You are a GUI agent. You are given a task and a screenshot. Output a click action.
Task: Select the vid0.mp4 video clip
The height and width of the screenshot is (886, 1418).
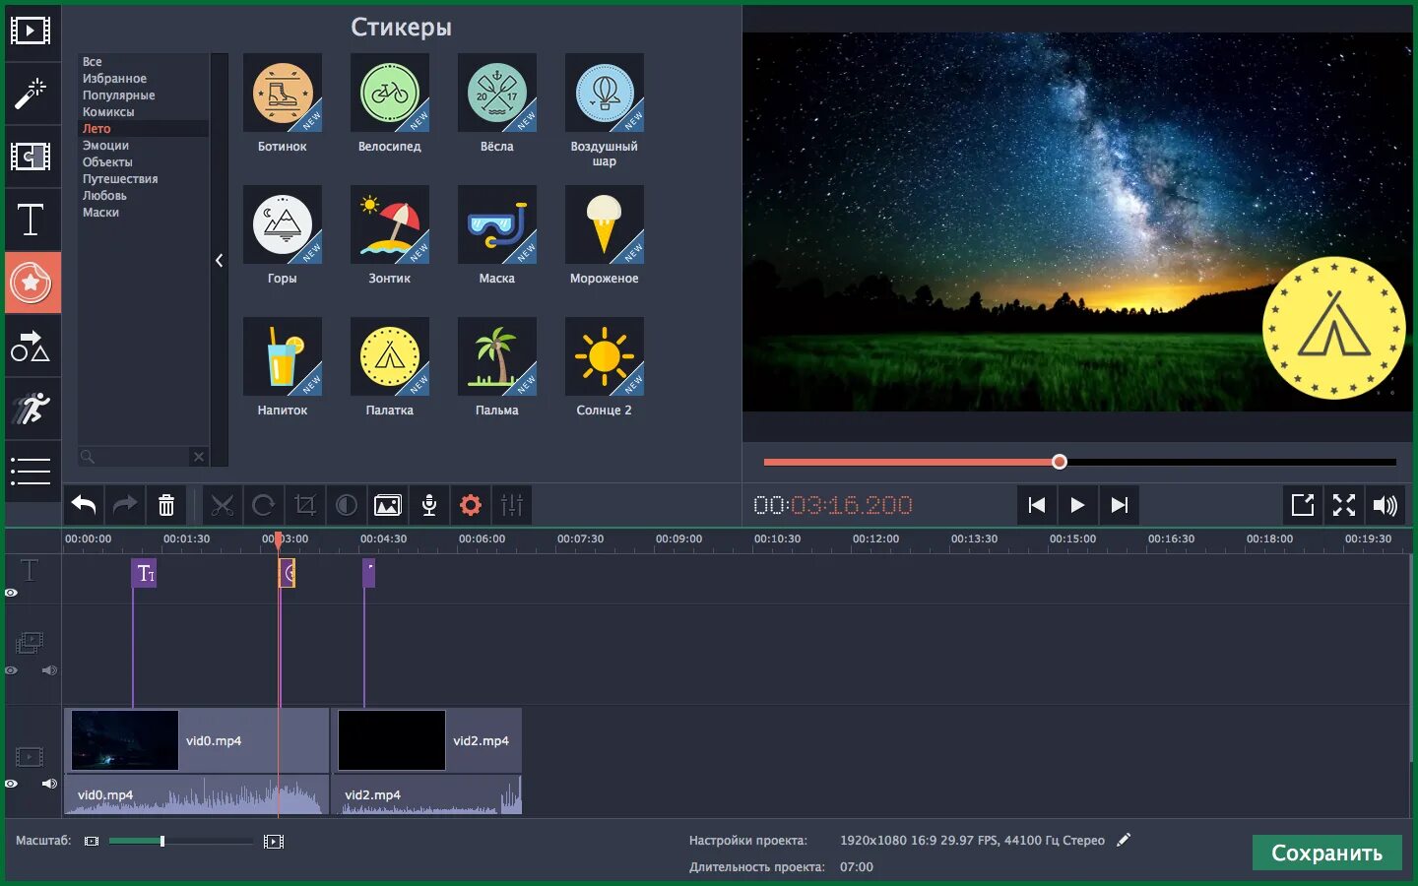coord(197,740)
